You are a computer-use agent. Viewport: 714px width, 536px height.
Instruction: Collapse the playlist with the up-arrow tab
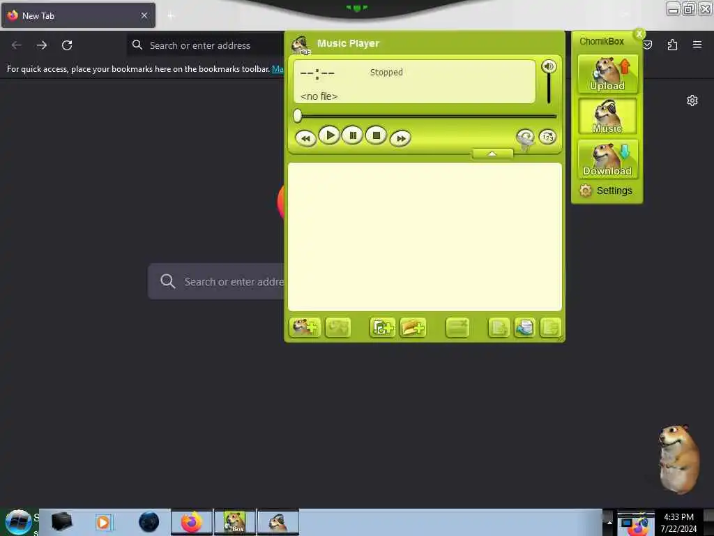coord(492,154)
